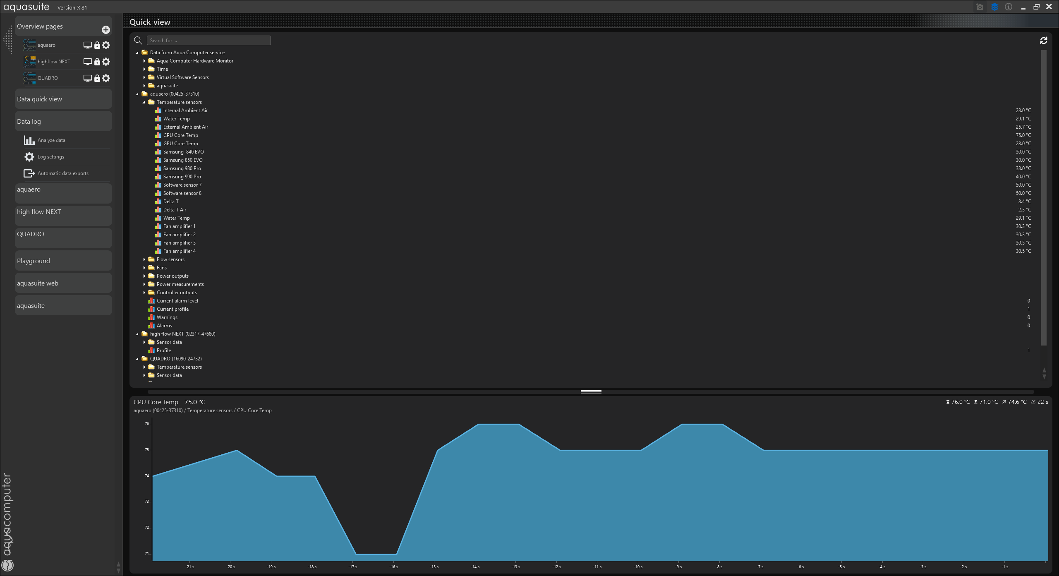The width and height of the screenshot is (1059, 576).
Task: Open the aquasuite sidebar section
Action: pos(63,305)
